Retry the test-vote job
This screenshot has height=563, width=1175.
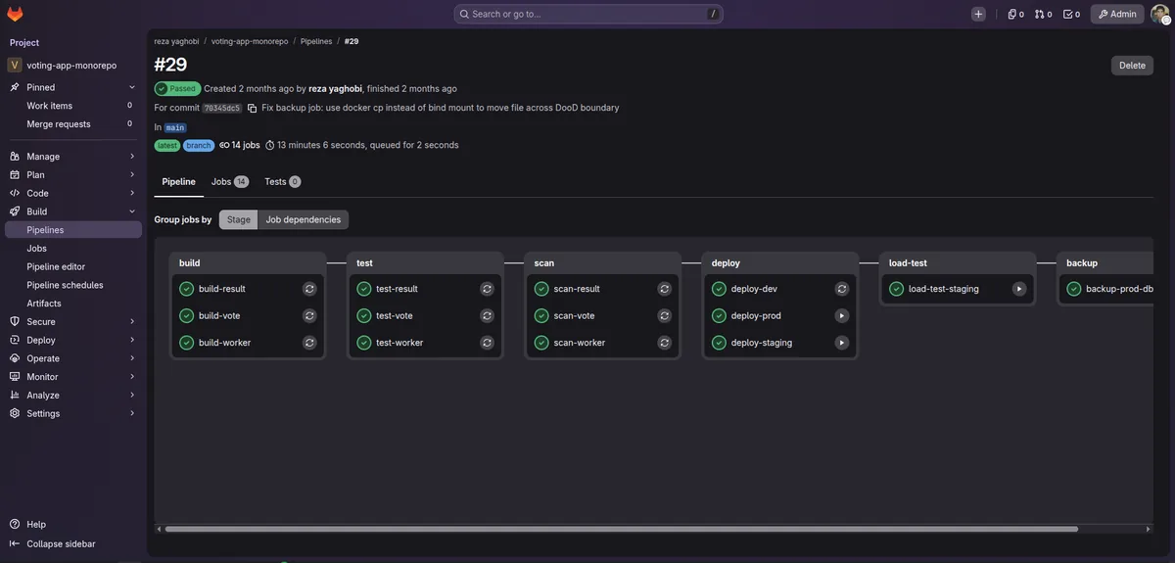pyautogui.click(x=487, y=315)
